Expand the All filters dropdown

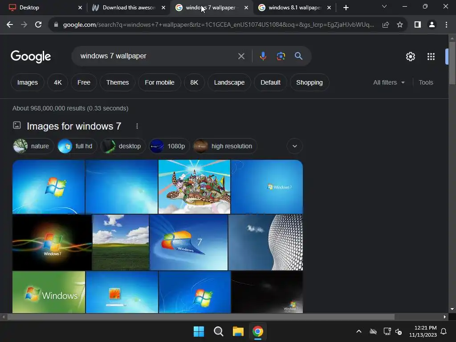389,82
